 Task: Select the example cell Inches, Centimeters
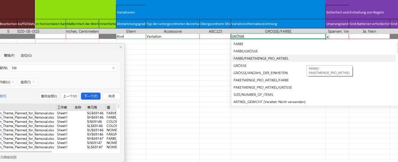pyautogui.click(x=82, y=31)
